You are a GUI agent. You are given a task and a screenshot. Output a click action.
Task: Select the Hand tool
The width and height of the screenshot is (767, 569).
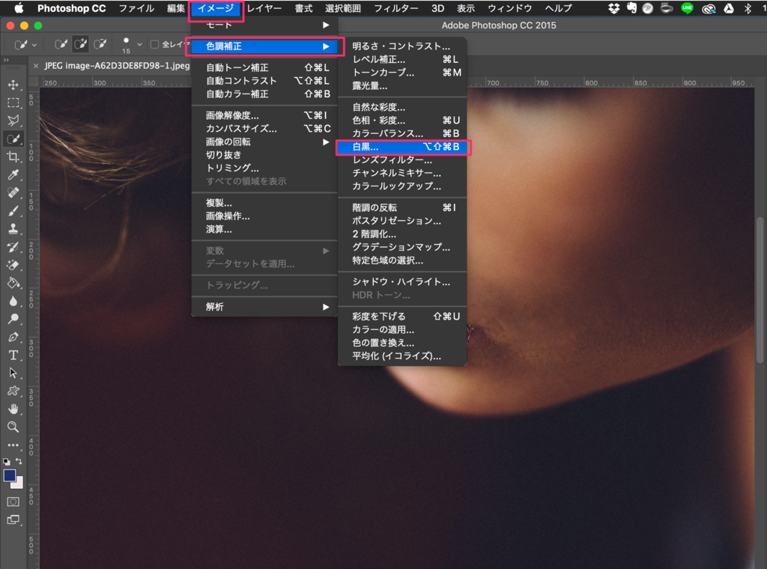[x=13, y=408]
